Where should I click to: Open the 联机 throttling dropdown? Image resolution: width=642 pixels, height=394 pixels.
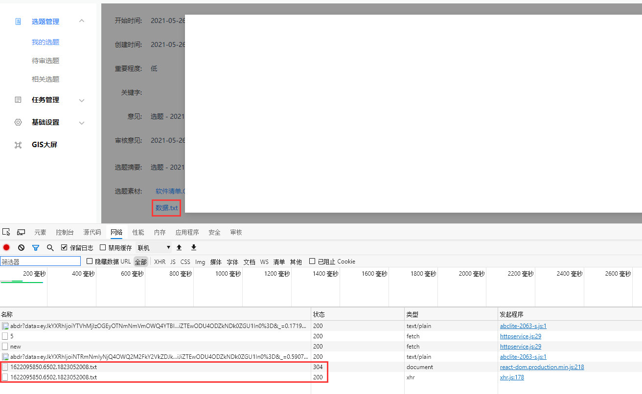(154, 248)
